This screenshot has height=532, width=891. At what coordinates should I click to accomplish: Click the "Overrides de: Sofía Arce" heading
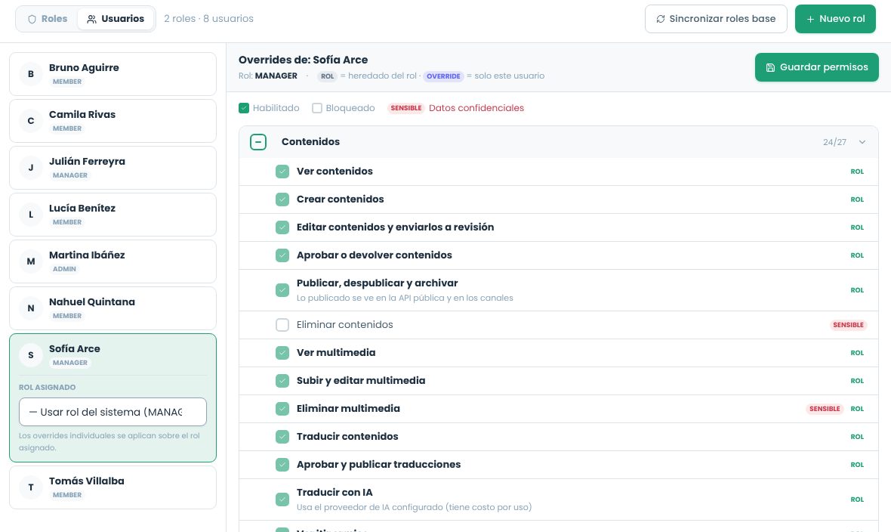click(x=303, y=60)
